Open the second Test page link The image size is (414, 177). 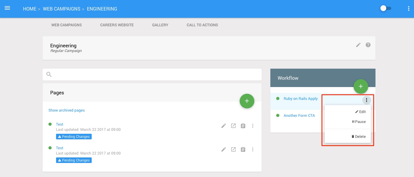click(60, 148)
